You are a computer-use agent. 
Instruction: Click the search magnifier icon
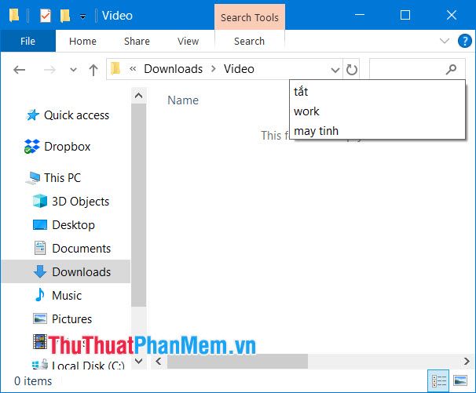(451, 69)
